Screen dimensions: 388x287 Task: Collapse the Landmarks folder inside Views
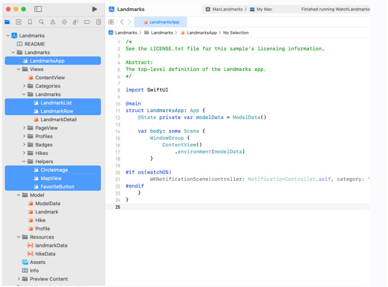click(24, 94)
